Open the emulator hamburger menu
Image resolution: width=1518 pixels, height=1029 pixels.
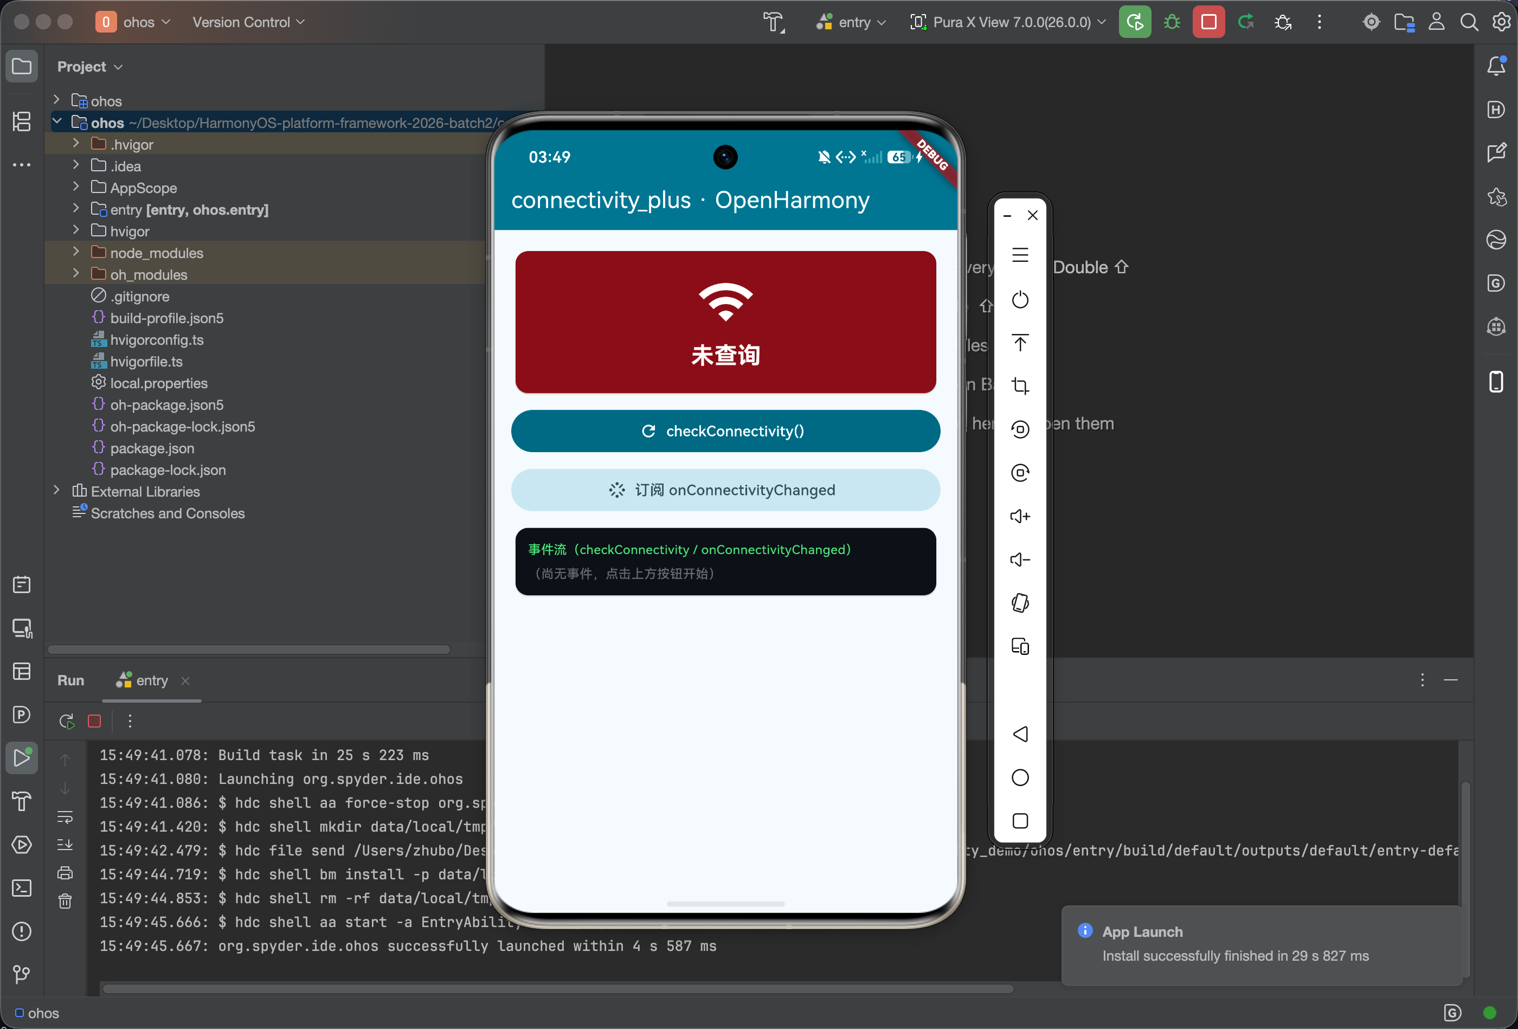click(1020, 255)
